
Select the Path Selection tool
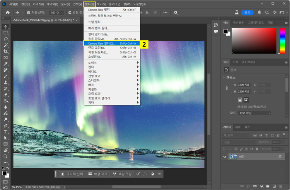(x=5, y=138)
